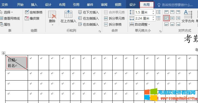Open the 邮件 ribbon tab
198x103 pixels.
(90, 5)
